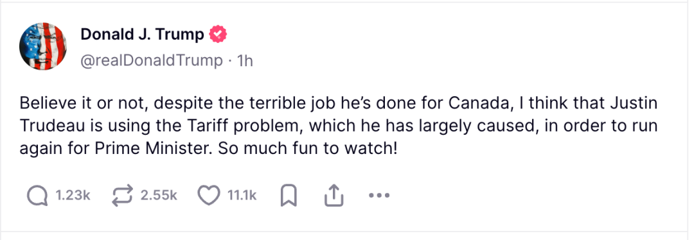The height and width of the screenshot is (240, 694).
Task: Click the red verified badge checkmark
Action: (x=218, y=34)
